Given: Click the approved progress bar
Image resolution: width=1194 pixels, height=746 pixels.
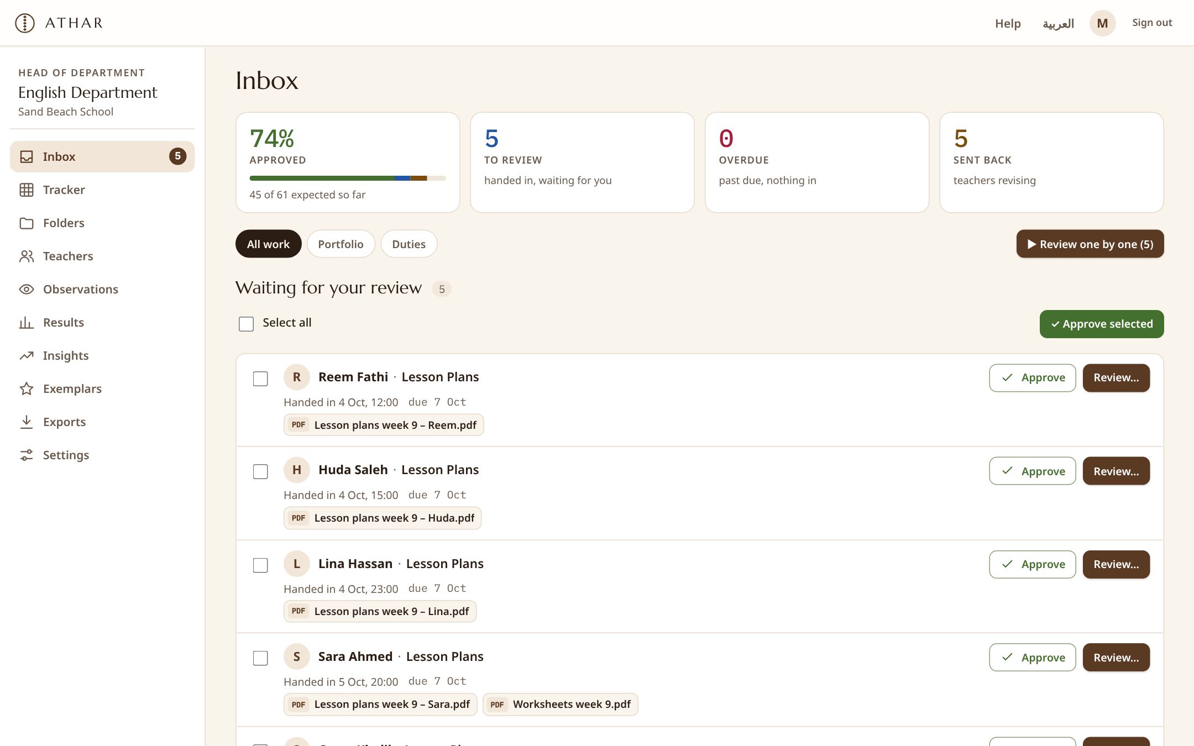Looking at the screenshot, I should 348,178.
